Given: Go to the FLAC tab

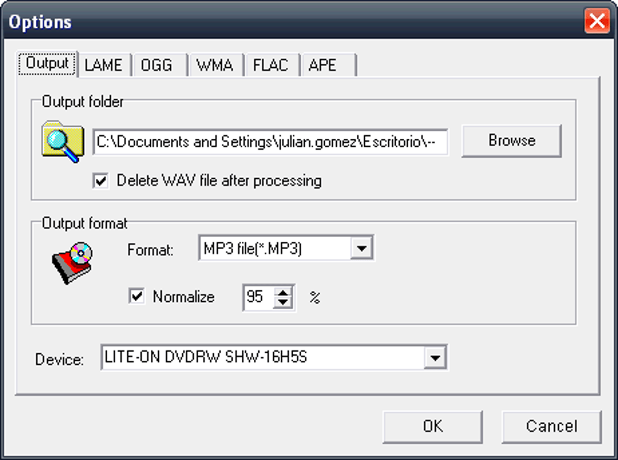Looking at the screenshot, I should click(x=271, y=65).
